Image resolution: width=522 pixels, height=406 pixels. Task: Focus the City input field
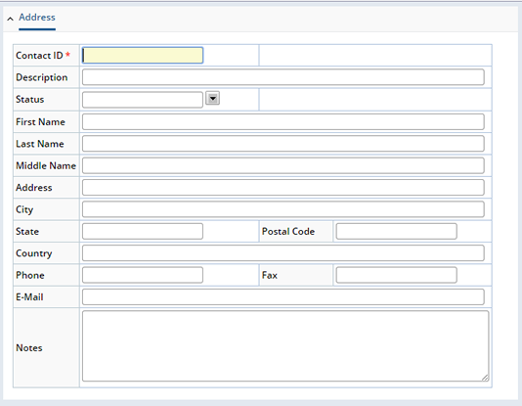pos(283,209)
